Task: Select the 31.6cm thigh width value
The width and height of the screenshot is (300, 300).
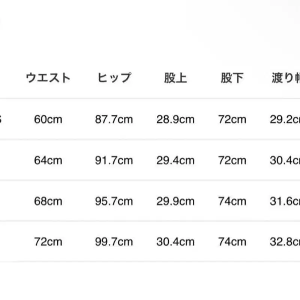Action: pyautogui.click(x=285, y=201)
